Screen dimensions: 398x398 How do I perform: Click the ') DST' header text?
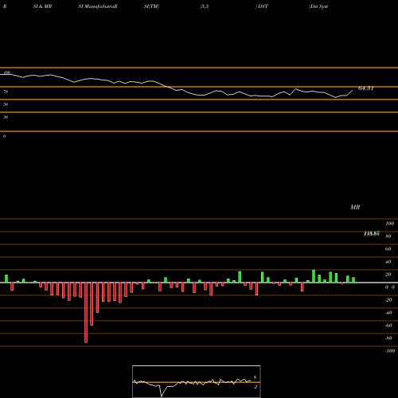click(x=262, y=6)
